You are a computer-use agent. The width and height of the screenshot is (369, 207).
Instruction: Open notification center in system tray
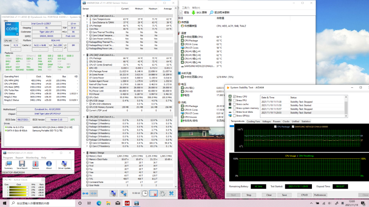363,203
